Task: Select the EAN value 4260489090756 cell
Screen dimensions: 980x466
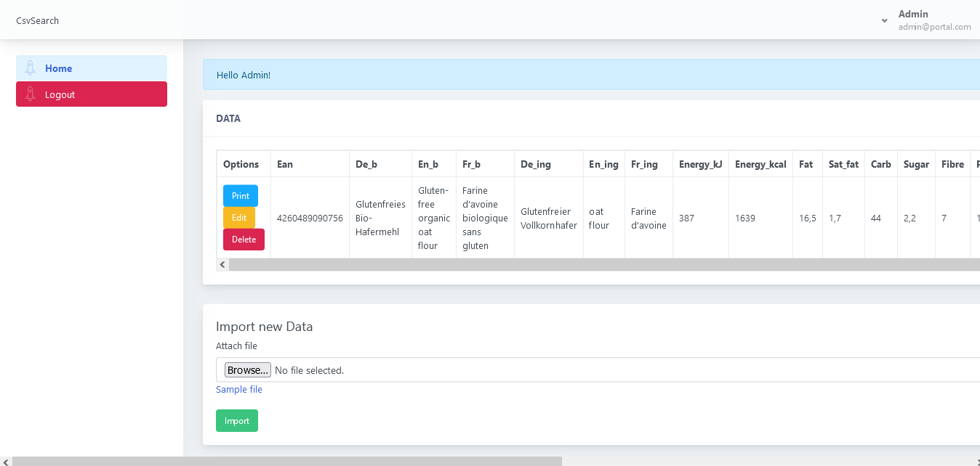Action: click(310, 217)
